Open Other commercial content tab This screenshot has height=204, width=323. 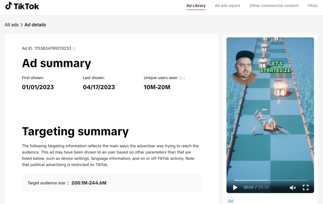click(274, 6)
